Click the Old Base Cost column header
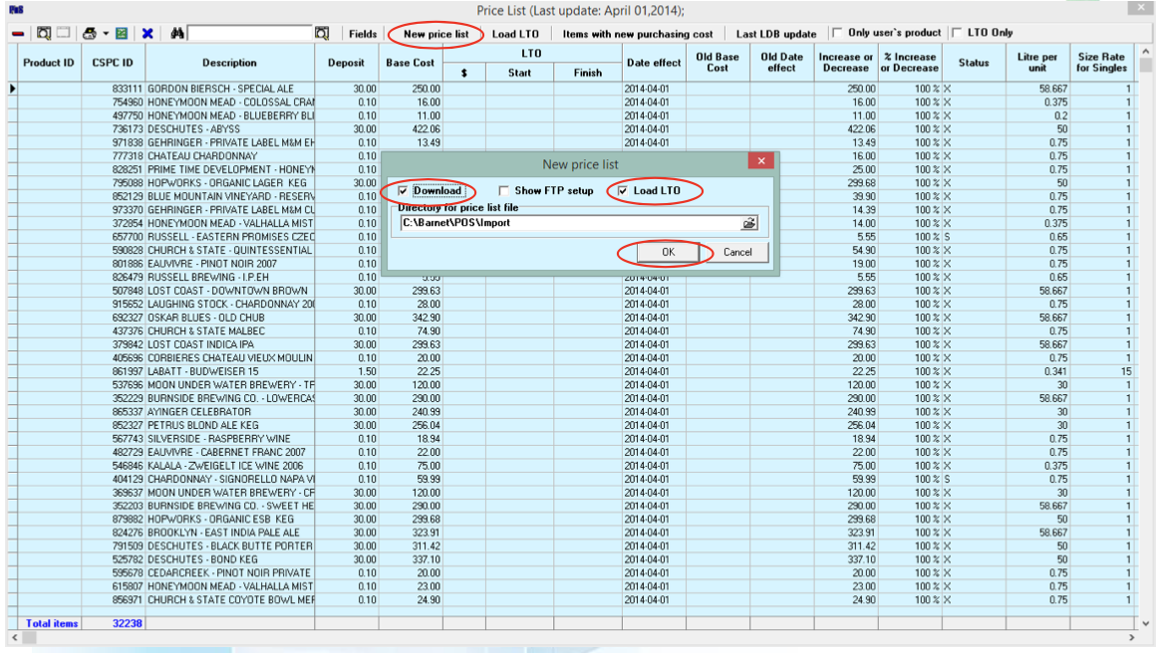The height and width of the screenshot is (653, 1156). point(718,63)
